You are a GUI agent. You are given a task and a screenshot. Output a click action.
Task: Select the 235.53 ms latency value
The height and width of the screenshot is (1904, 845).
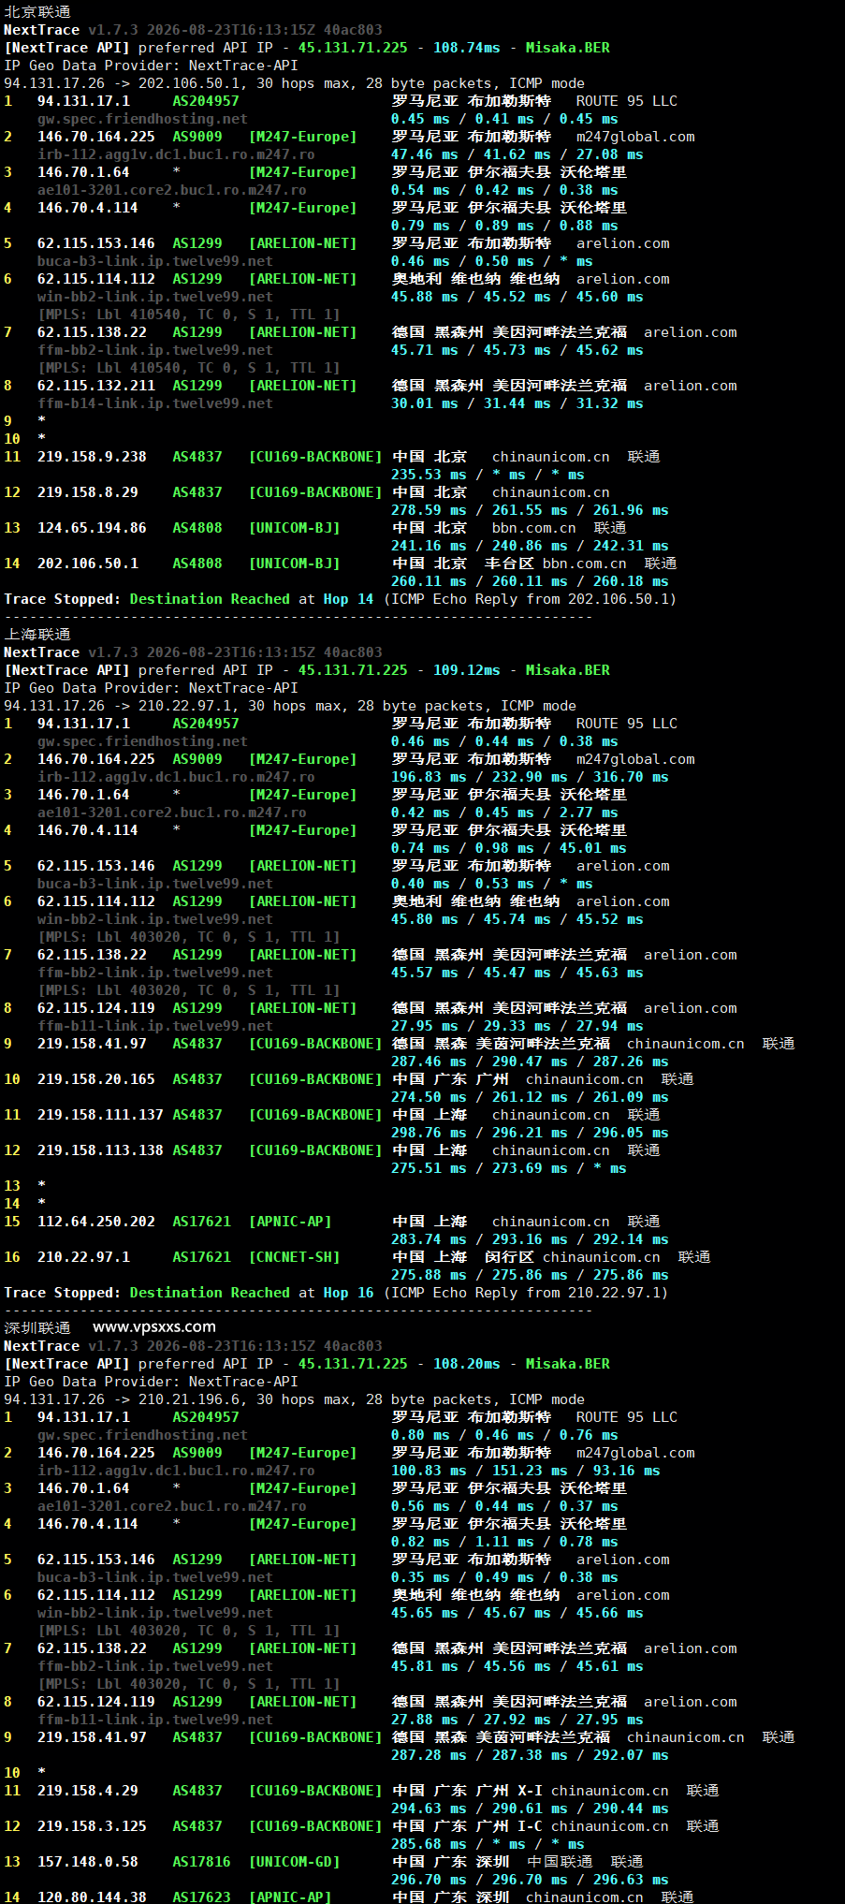point(429,475)
